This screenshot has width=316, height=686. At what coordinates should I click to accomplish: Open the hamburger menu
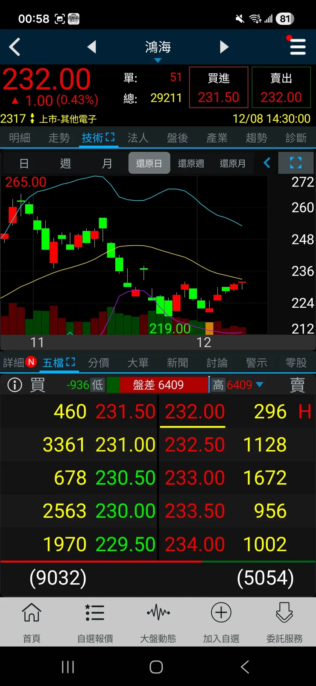pos(298,47)
